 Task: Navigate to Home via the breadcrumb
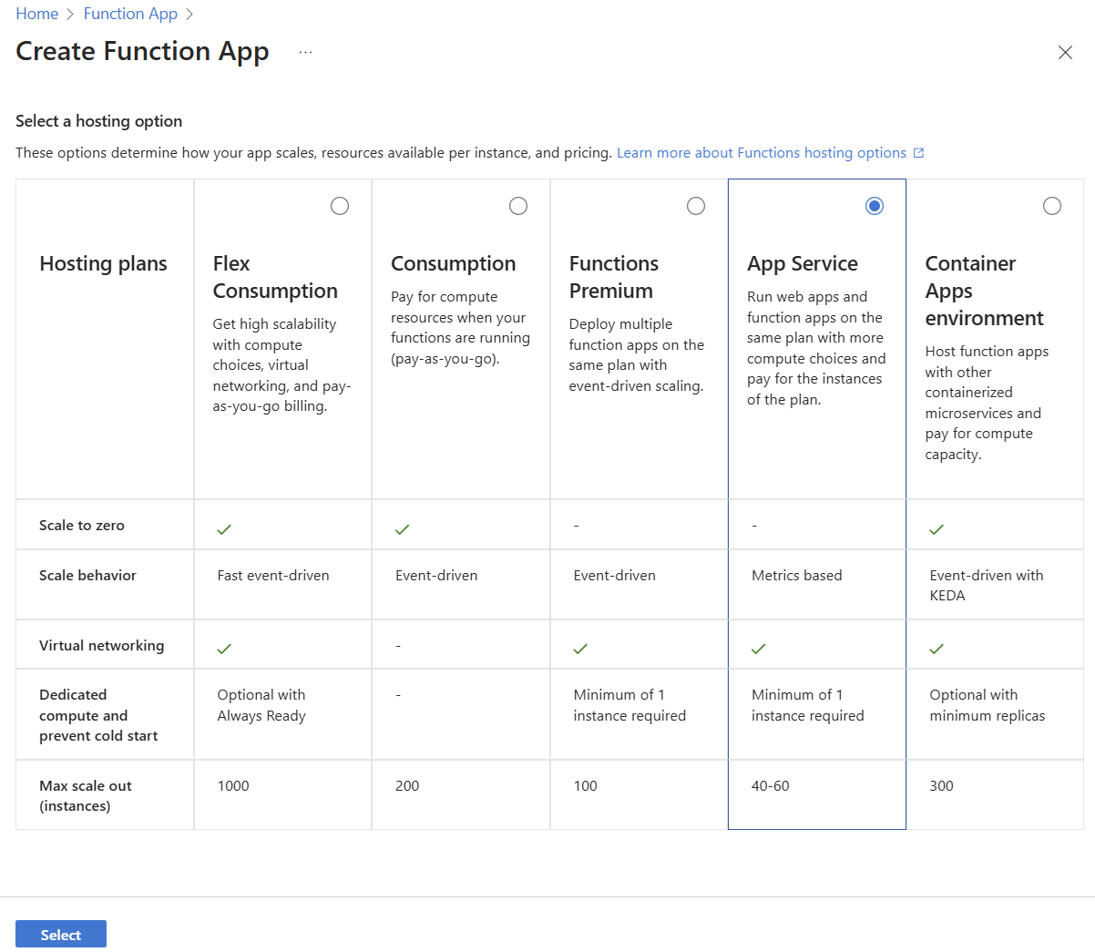click(x=36, y=13)
